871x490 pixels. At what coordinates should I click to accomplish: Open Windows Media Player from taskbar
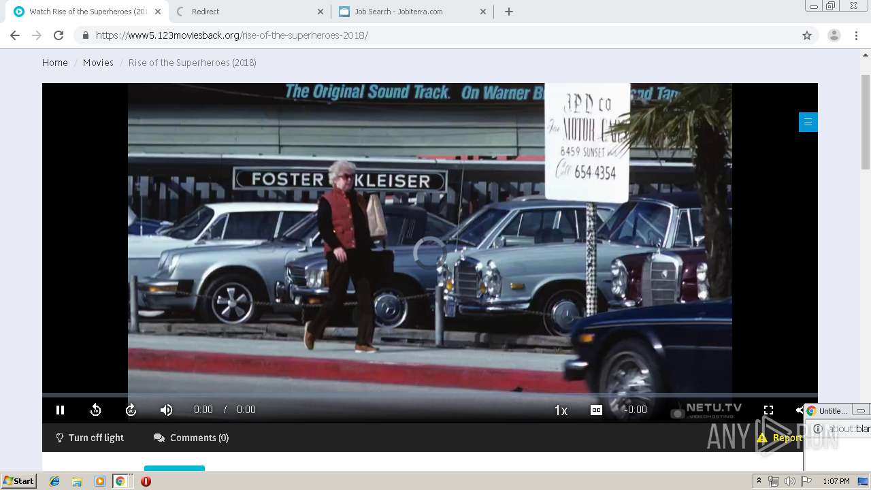100,481
